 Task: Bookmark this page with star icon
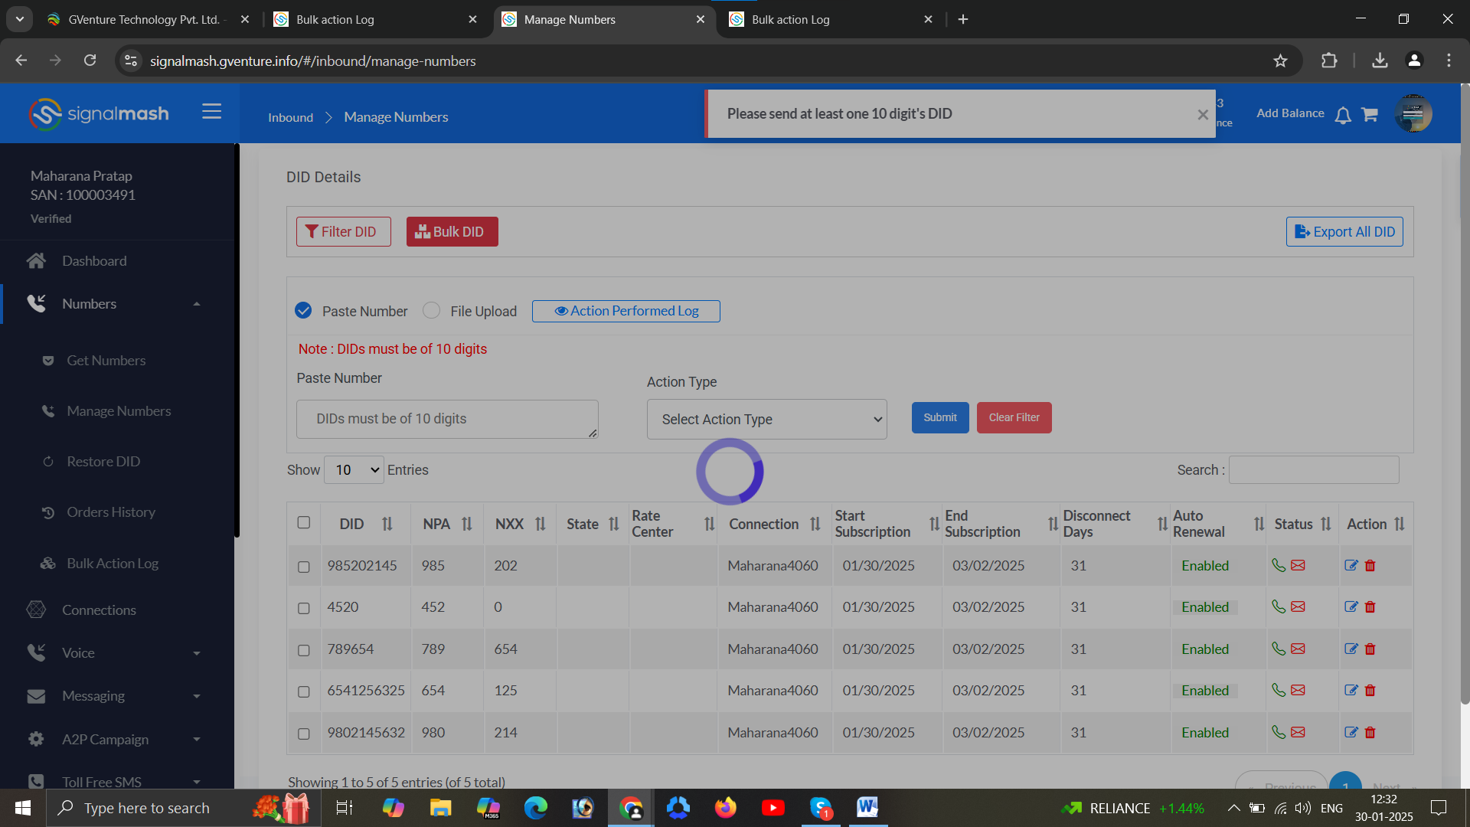click(x=1280, y=60)
